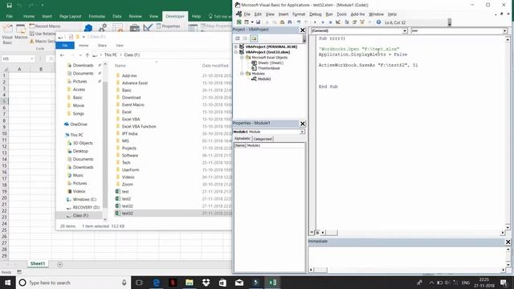
Task: Click Back arrow in File Explorer
Action: coord(63,55)
